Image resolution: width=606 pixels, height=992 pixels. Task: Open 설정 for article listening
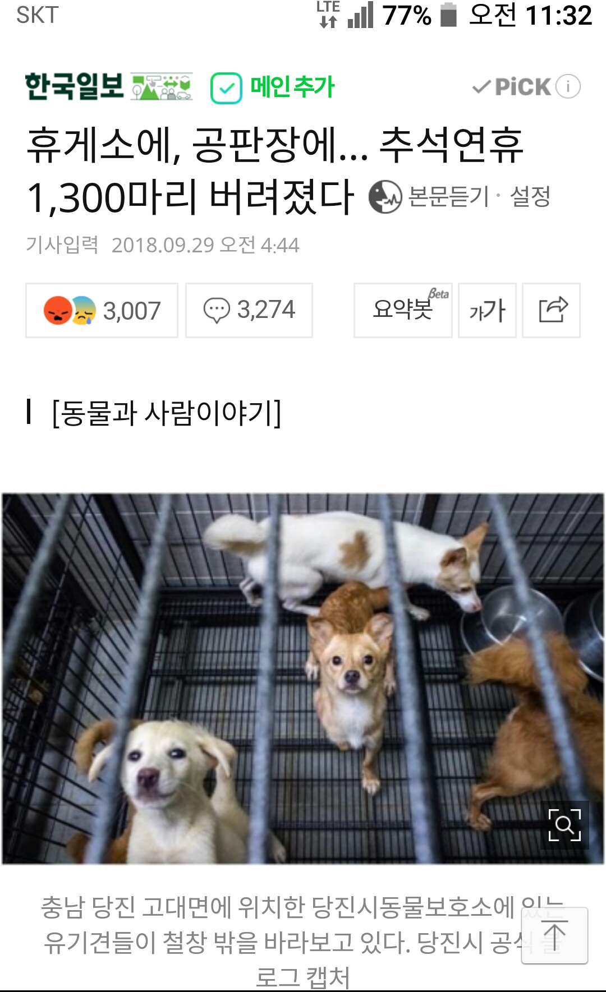click(x=530, y=197)
